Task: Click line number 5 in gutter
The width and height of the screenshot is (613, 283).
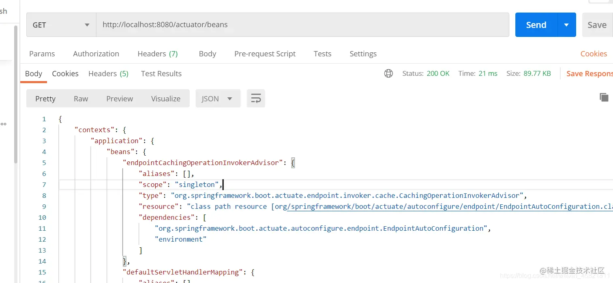Action: point(44,163)
